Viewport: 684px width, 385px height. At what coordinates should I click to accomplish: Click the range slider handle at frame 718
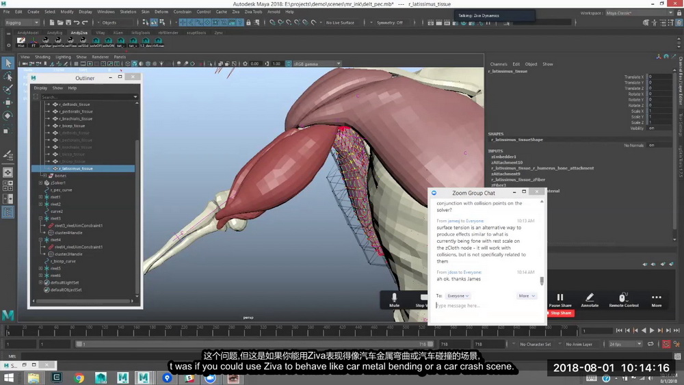pyautogui.click(x=430, y=344)
